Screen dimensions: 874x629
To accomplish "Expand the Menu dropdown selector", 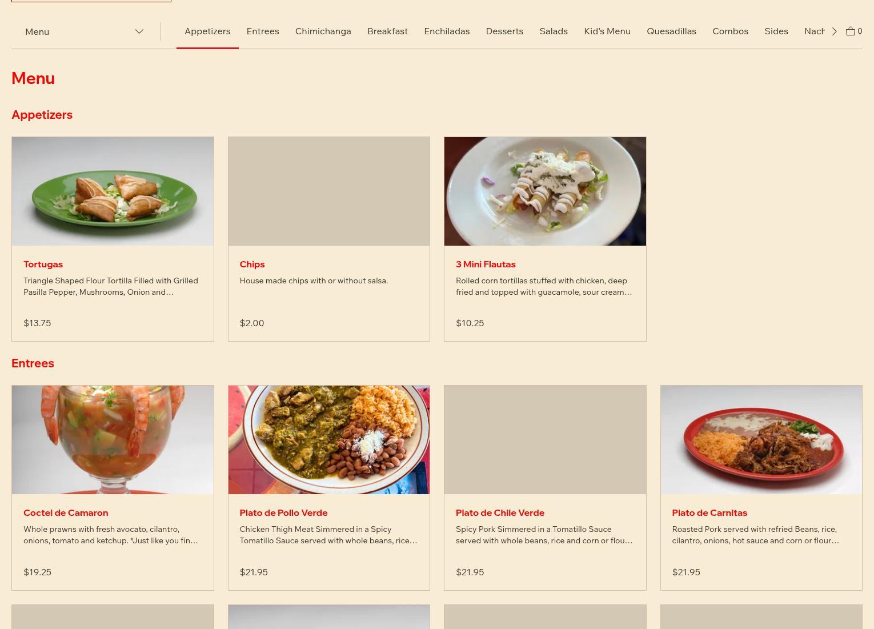I will point(85,31).
